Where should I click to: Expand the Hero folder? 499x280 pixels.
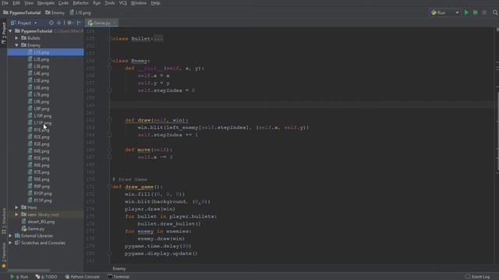pyautogui.click(x=16, y=208)
